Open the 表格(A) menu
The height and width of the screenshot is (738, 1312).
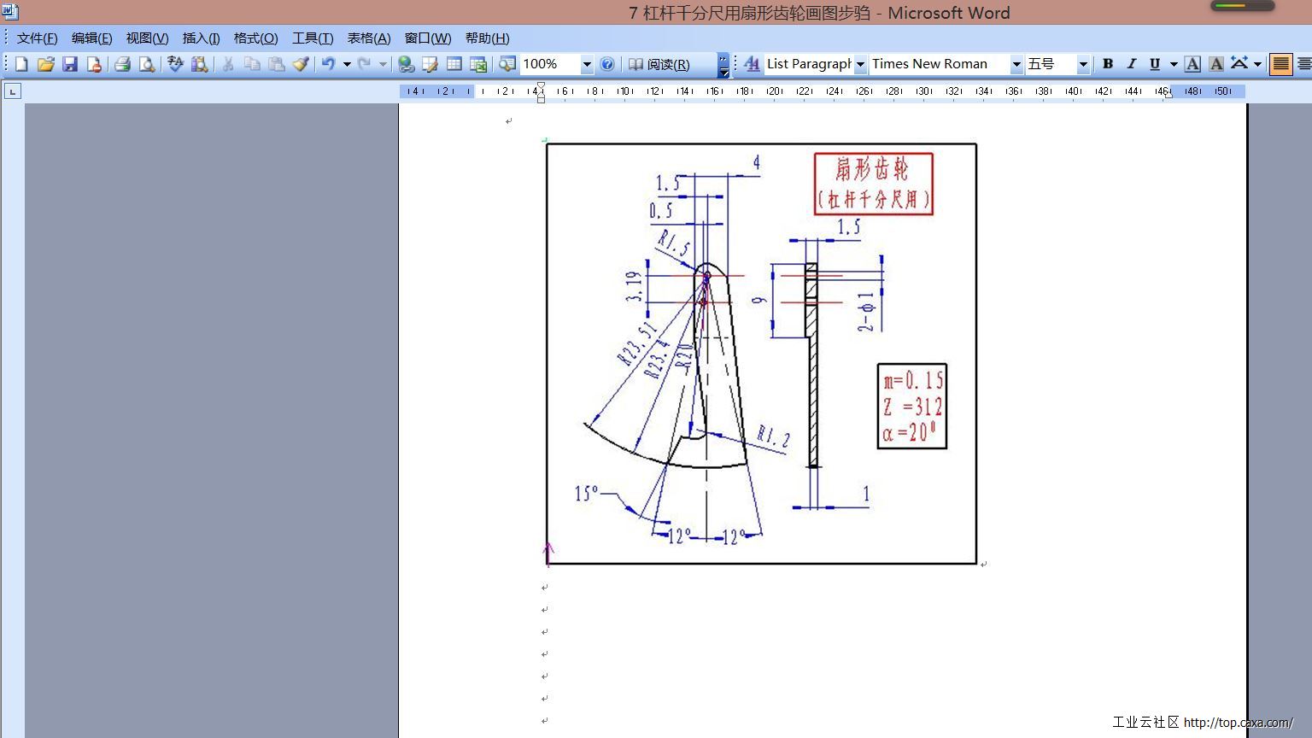click(x=368, y=38)
